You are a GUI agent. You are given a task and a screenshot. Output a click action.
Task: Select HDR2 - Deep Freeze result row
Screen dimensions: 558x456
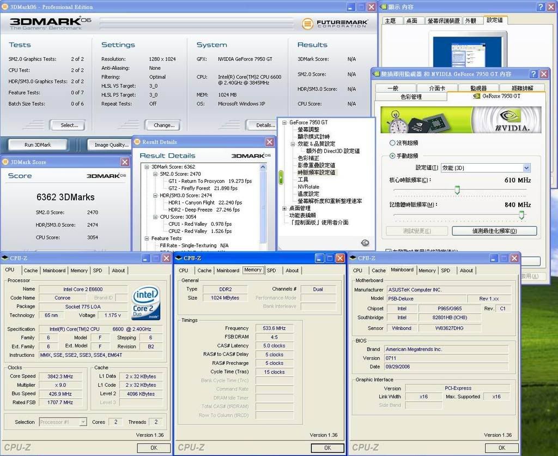tap(204, 210)
